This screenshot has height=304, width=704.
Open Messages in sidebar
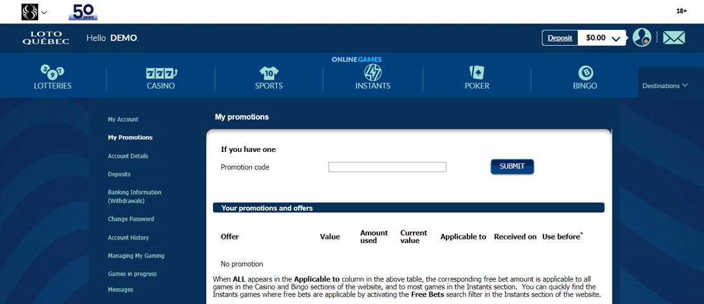pyautogui.click(x=121, y=289)
